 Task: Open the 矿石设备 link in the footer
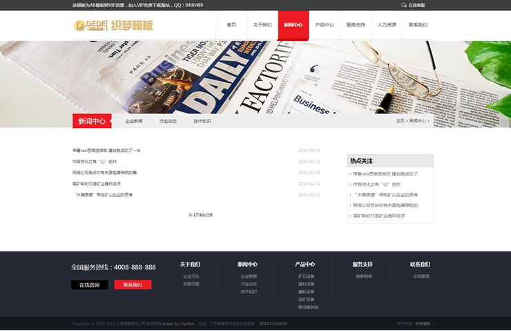click(x=306, y=276)
